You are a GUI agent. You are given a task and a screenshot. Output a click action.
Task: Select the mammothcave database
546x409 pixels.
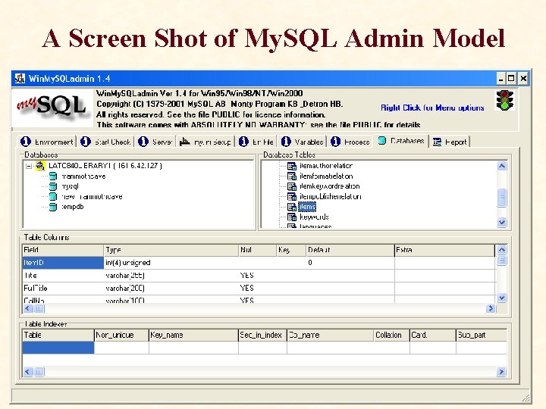(83, 176)
